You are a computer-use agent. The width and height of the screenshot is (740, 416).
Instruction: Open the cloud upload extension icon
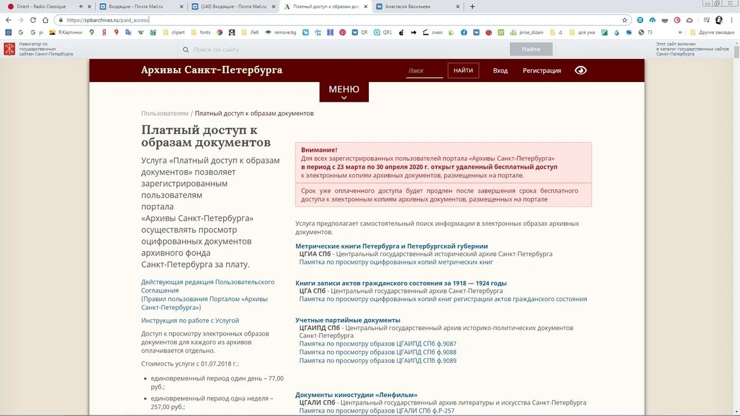click(x=652, y=20)
